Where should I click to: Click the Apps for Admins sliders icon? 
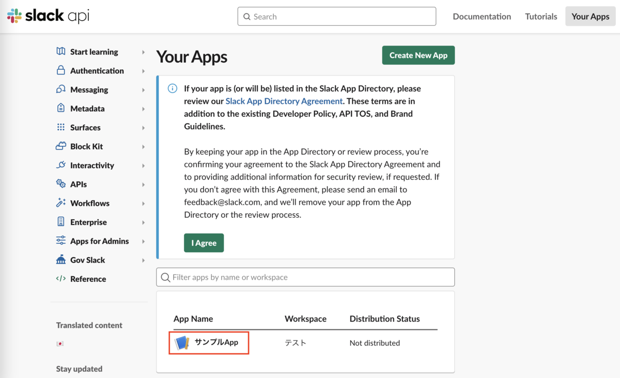pyautogui.click(x=61, y=240)
